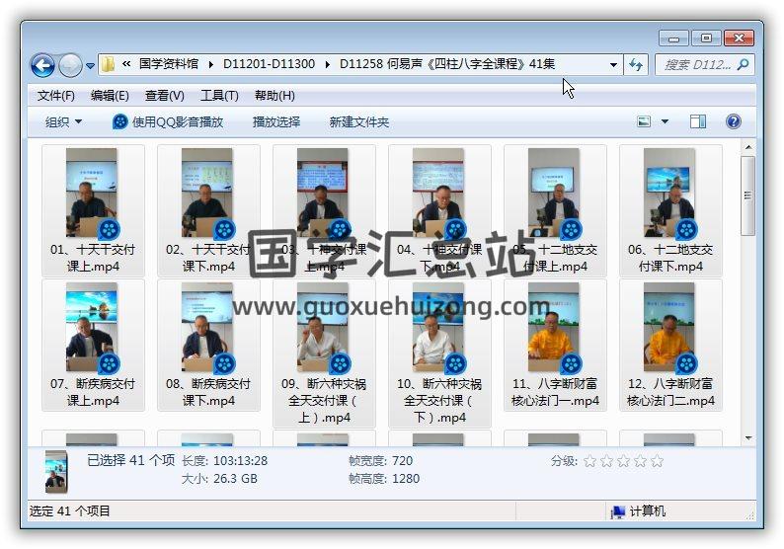Click the vertical scrollbar down arrow
The height and width of the screenshot is (549, 784).
pos(748,437)
